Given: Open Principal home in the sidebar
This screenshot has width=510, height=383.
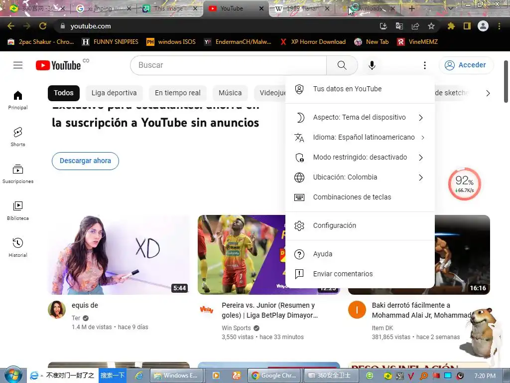Looking at the screenshot, I should [18, 100].
